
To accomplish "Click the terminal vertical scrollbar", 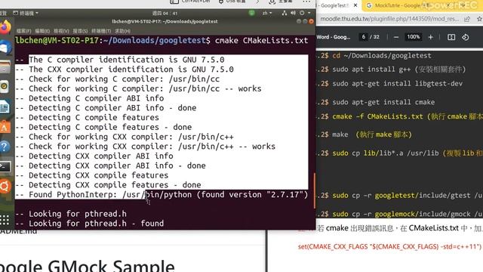I will (314, 190).
